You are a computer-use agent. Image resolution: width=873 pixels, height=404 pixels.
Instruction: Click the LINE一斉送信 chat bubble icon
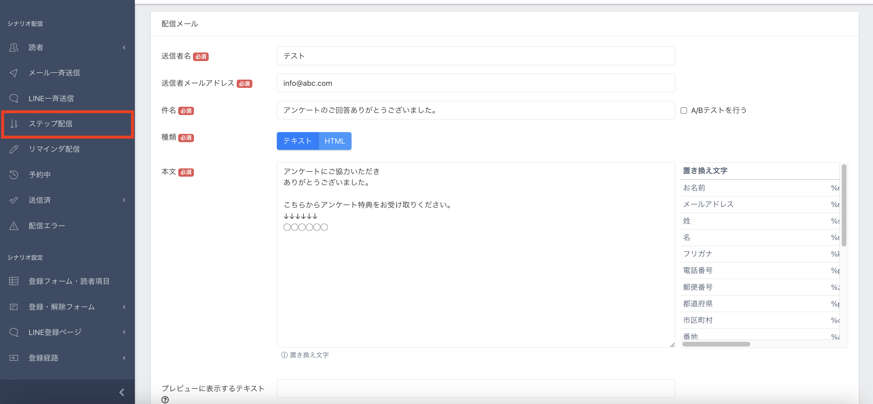click(14, 98)
